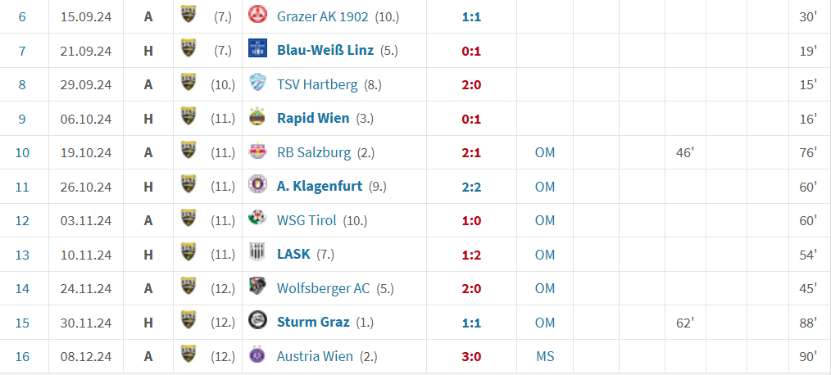831x375 pixels.
Task: Click the Grazer AK 1902 club crest
Action: [257, 16]
